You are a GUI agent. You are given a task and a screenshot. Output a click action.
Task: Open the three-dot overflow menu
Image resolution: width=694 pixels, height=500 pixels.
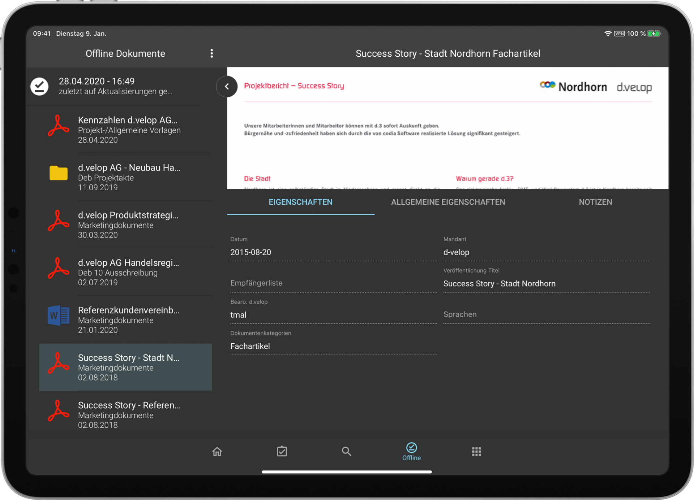coord(211,53)
